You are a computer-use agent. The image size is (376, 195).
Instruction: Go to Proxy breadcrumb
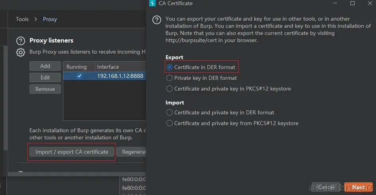(50, 19)
